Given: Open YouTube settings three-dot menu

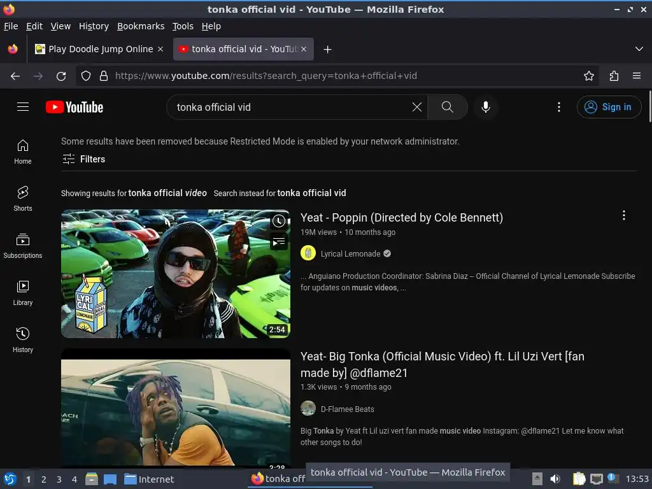Looking at the screenshot, I should click(559, 107).
